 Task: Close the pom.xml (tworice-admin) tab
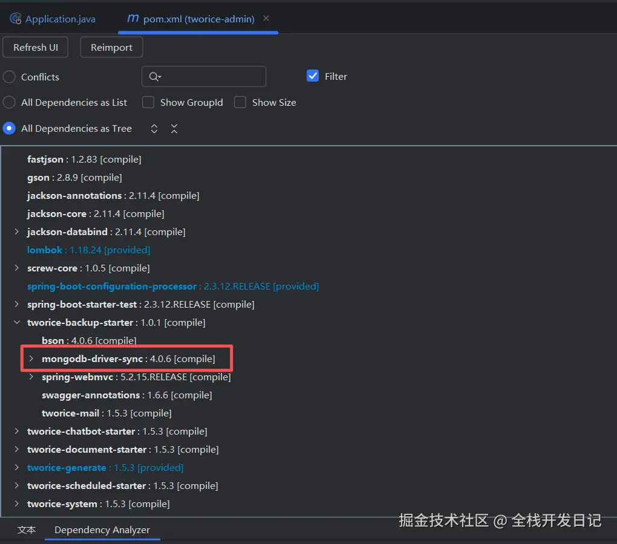tap(266, 18)
